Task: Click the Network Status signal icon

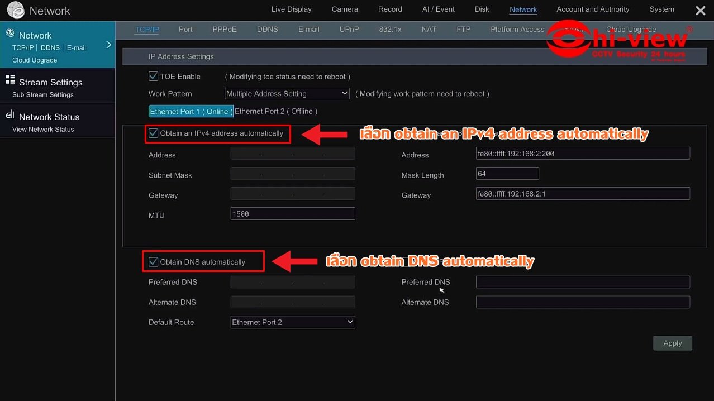Action: [10, 115]
